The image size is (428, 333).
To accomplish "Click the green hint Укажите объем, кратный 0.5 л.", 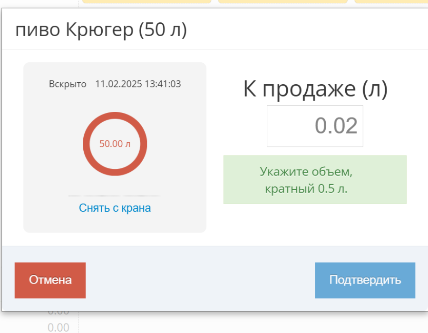I will coord(315,180).
